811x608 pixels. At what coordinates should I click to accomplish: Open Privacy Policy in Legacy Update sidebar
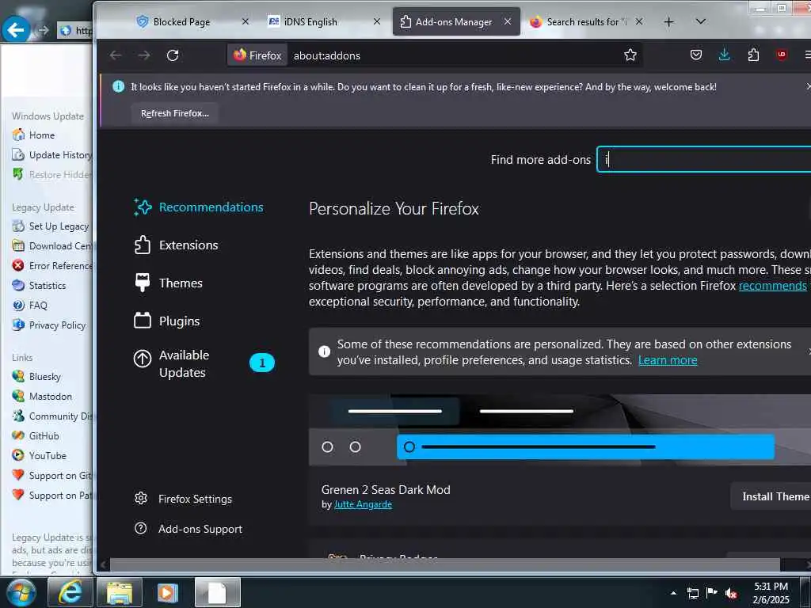click(49, 325)
